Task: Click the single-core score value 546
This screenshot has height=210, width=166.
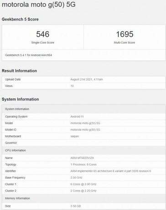Action: [x=43, y=34]
